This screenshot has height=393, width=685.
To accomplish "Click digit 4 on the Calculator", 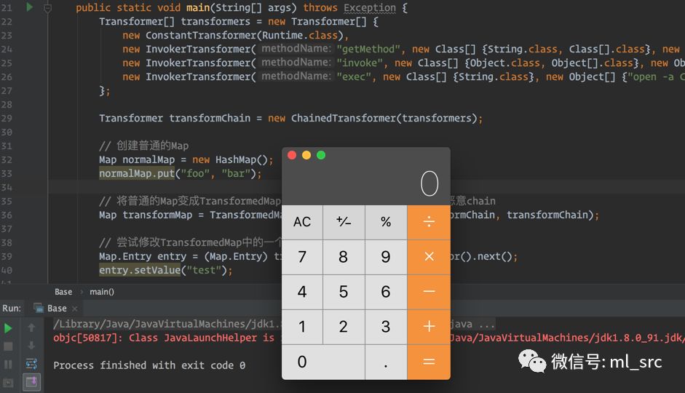I will pos(302,292).
